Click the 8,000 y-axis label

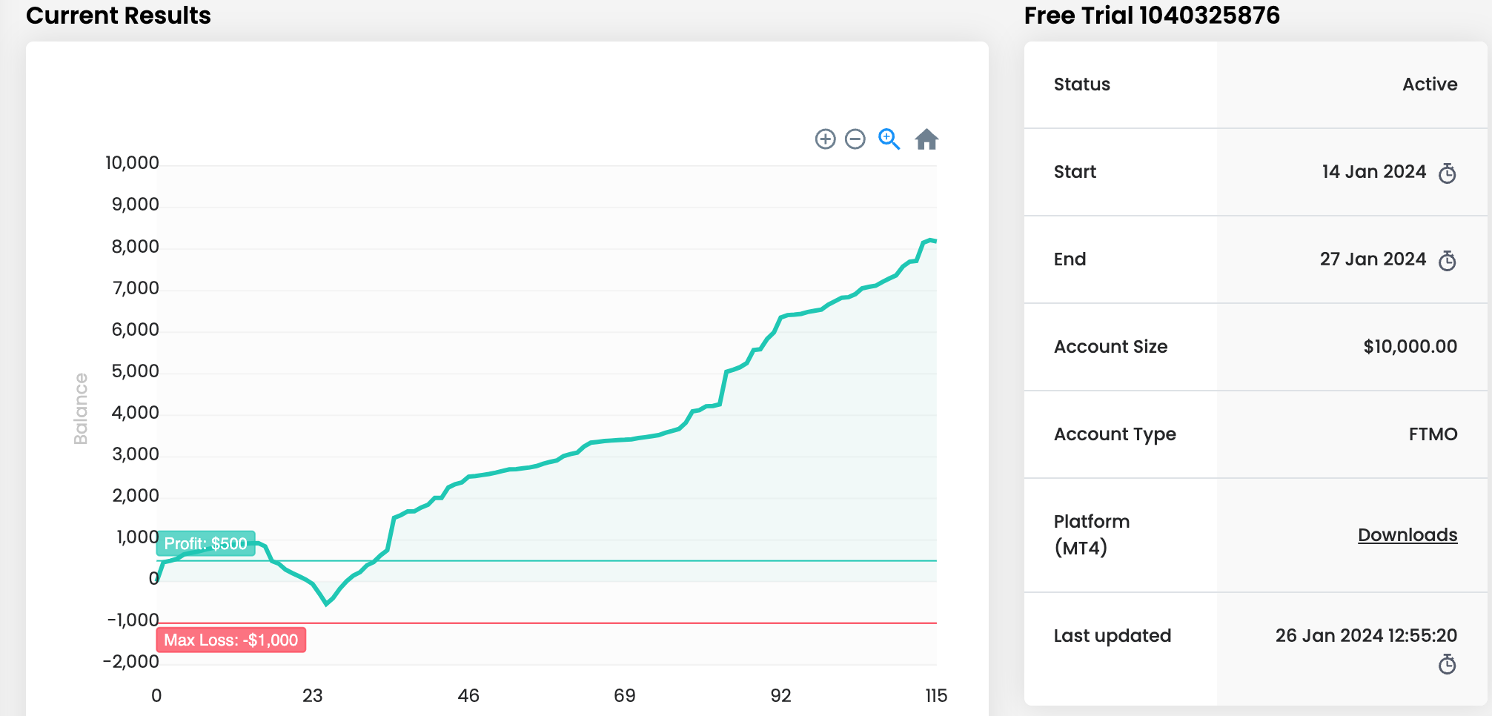(135, 247)
